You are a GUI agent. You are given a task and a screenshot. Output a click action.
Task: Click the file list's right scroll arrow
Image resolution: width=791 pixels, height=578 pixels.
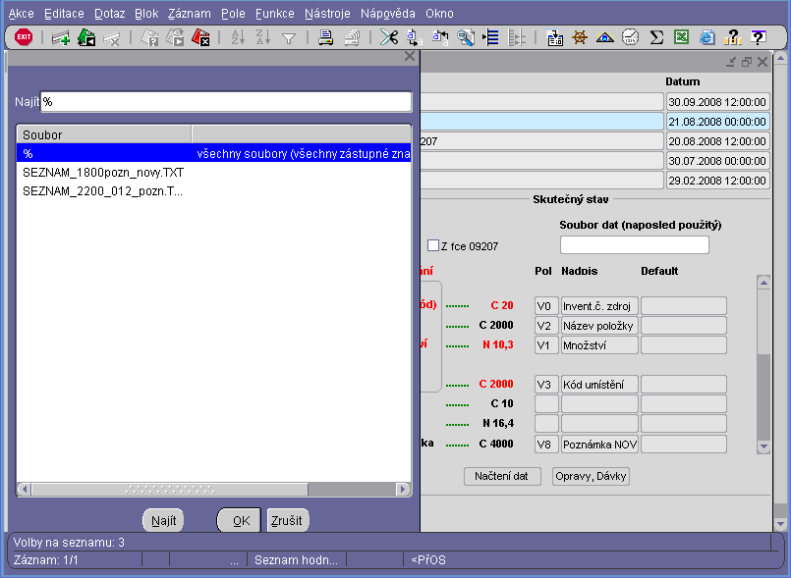tap(403, 489)
